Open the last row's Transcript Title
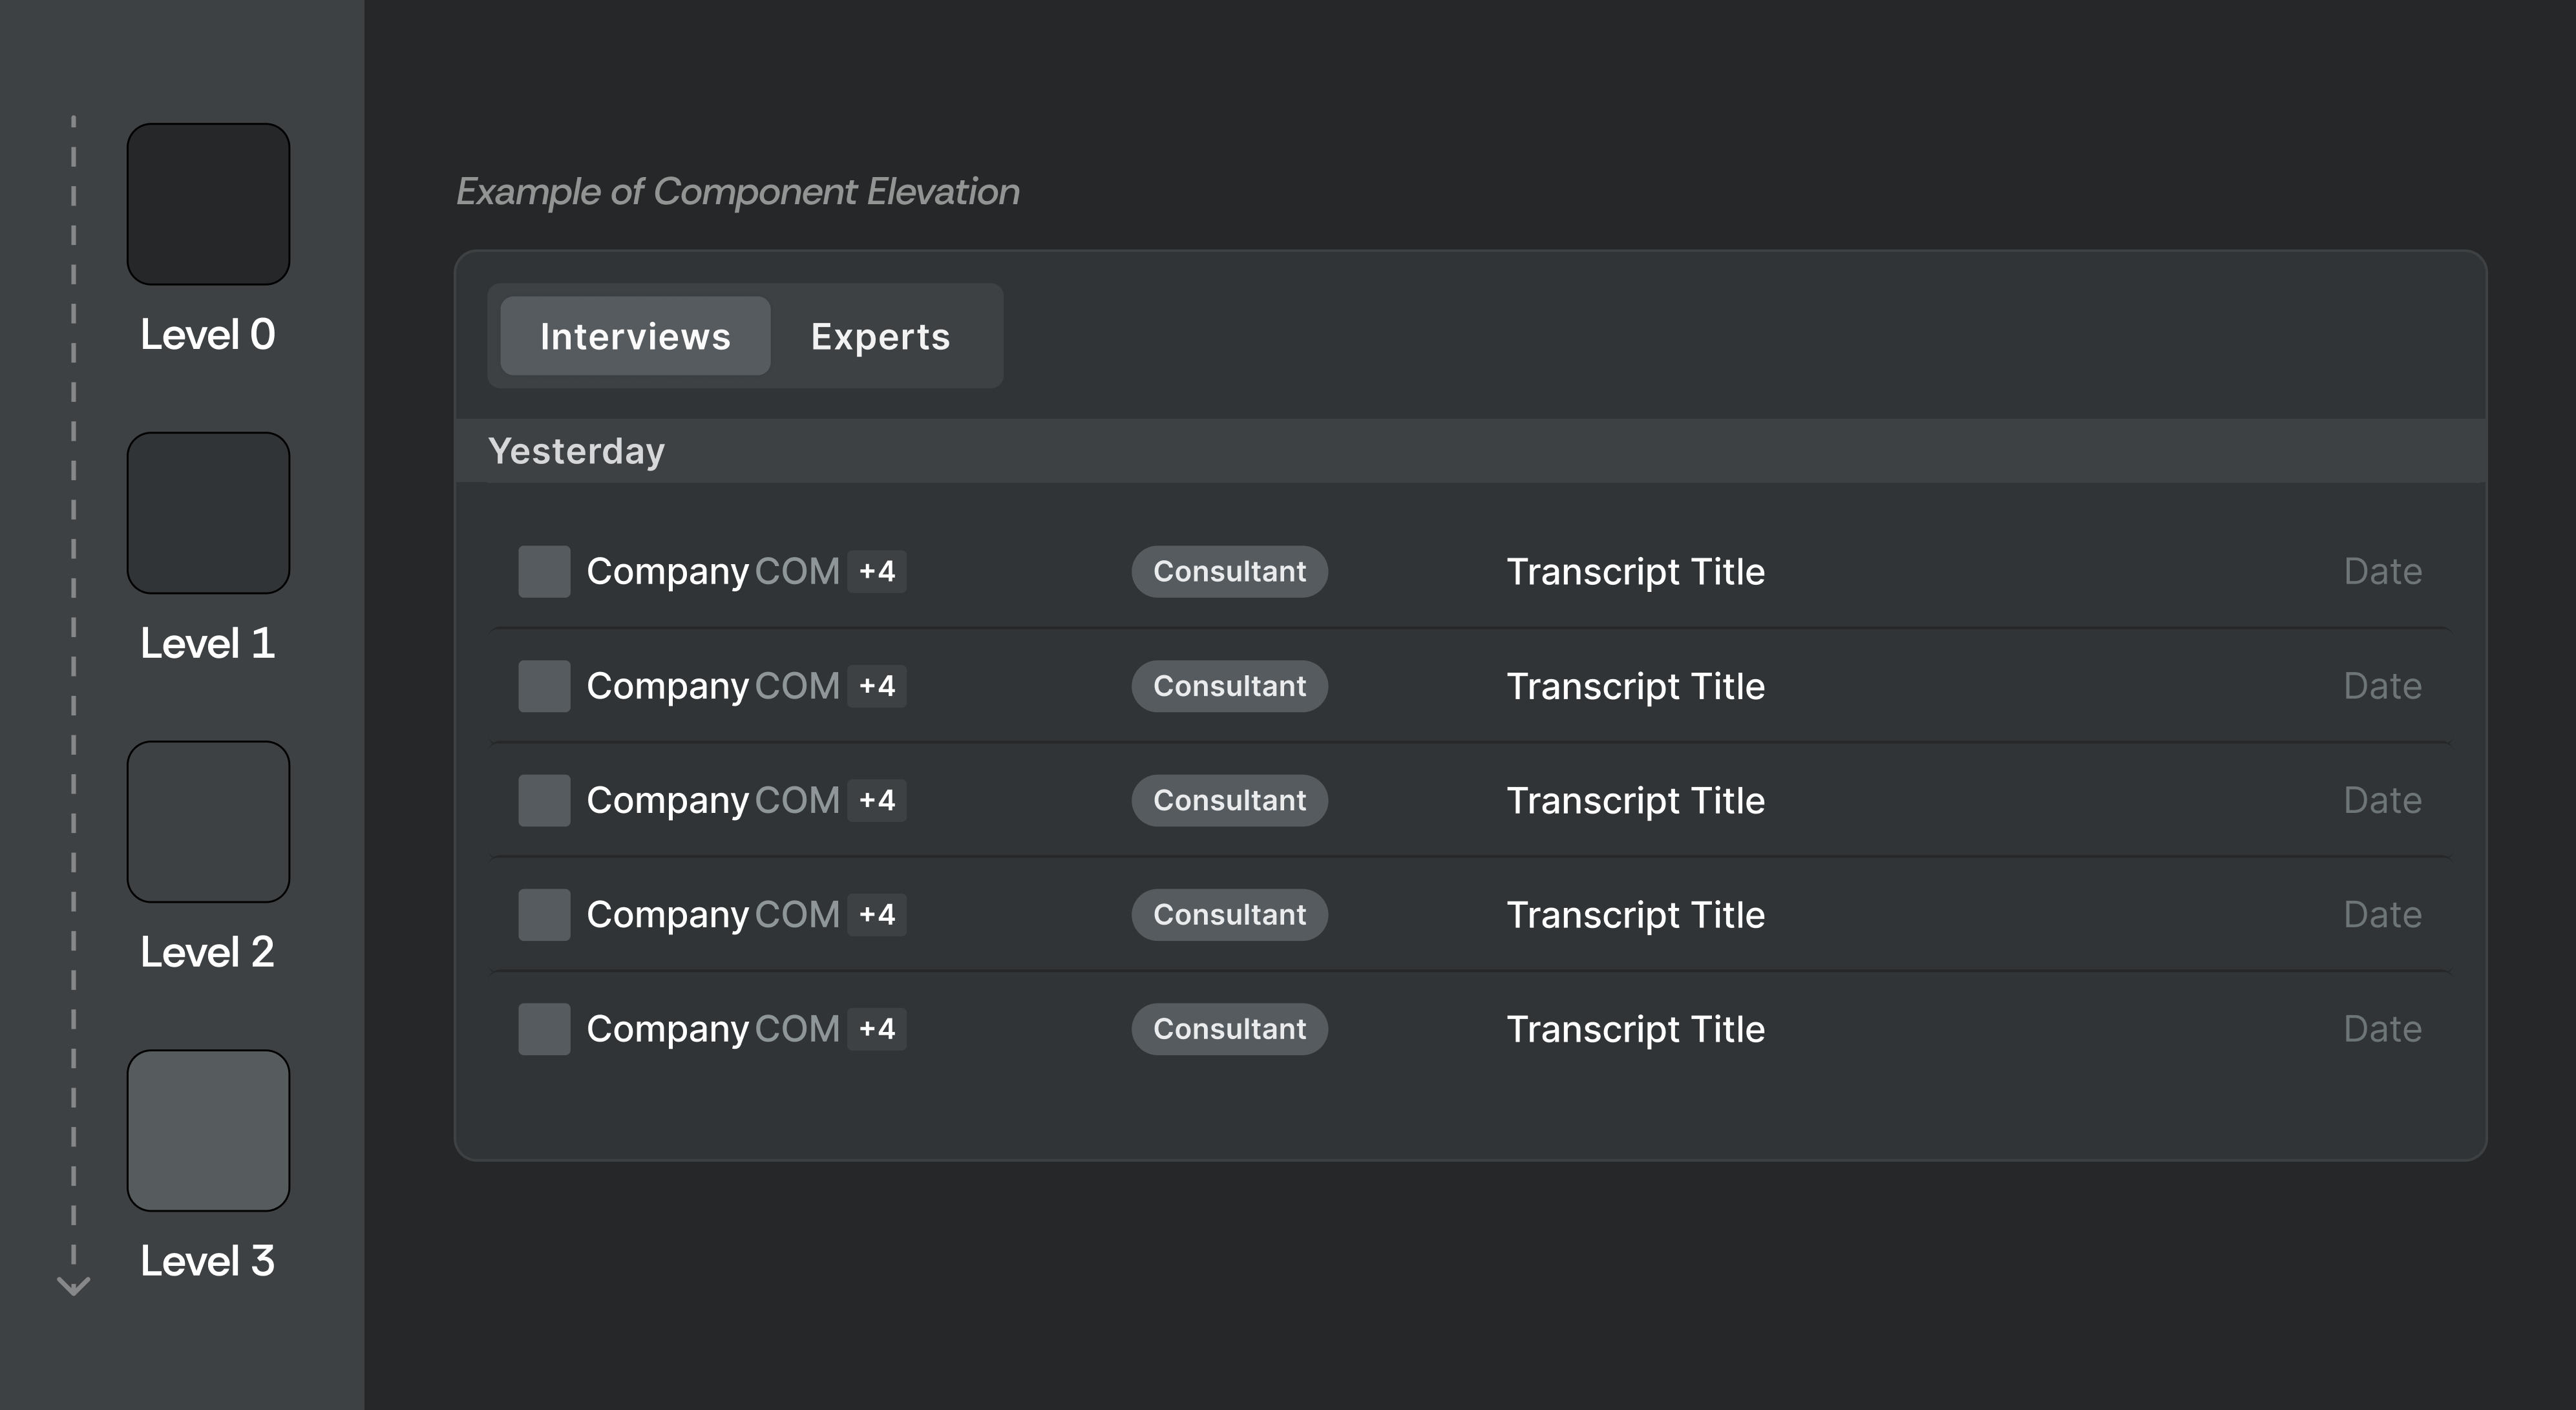Image resolution: width=2576 pixels, height=1410 pixels. click(1635, 1029)
